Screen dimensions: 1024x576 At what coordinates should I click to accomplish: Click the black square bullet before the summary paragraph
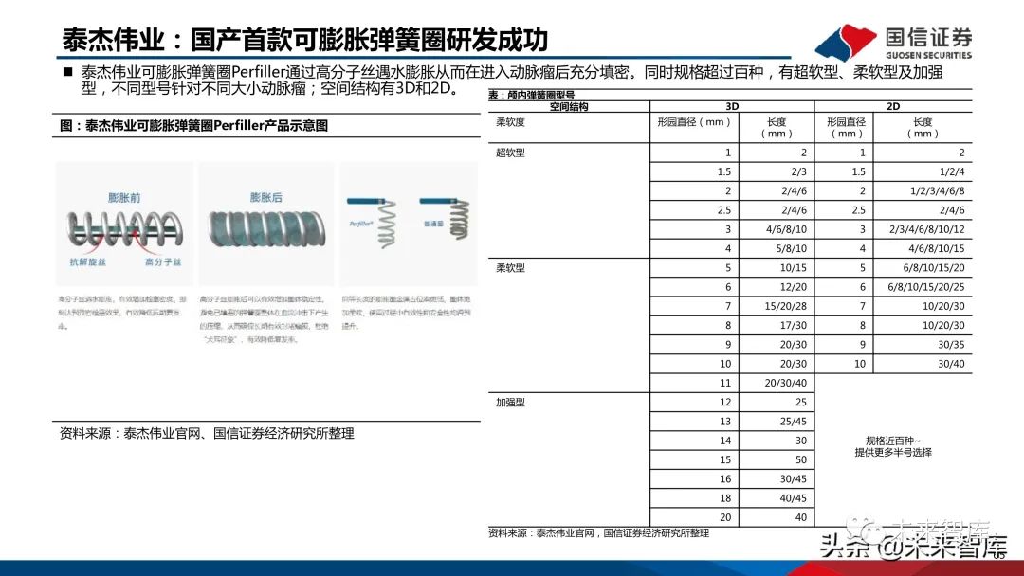pyautogui.click(x=68, y=72)
